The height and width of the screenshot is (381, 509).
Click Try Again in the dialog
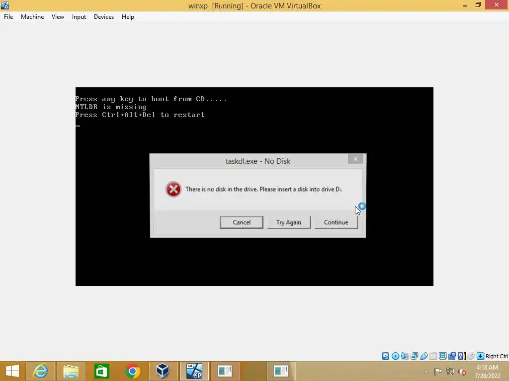click(289, 222)
